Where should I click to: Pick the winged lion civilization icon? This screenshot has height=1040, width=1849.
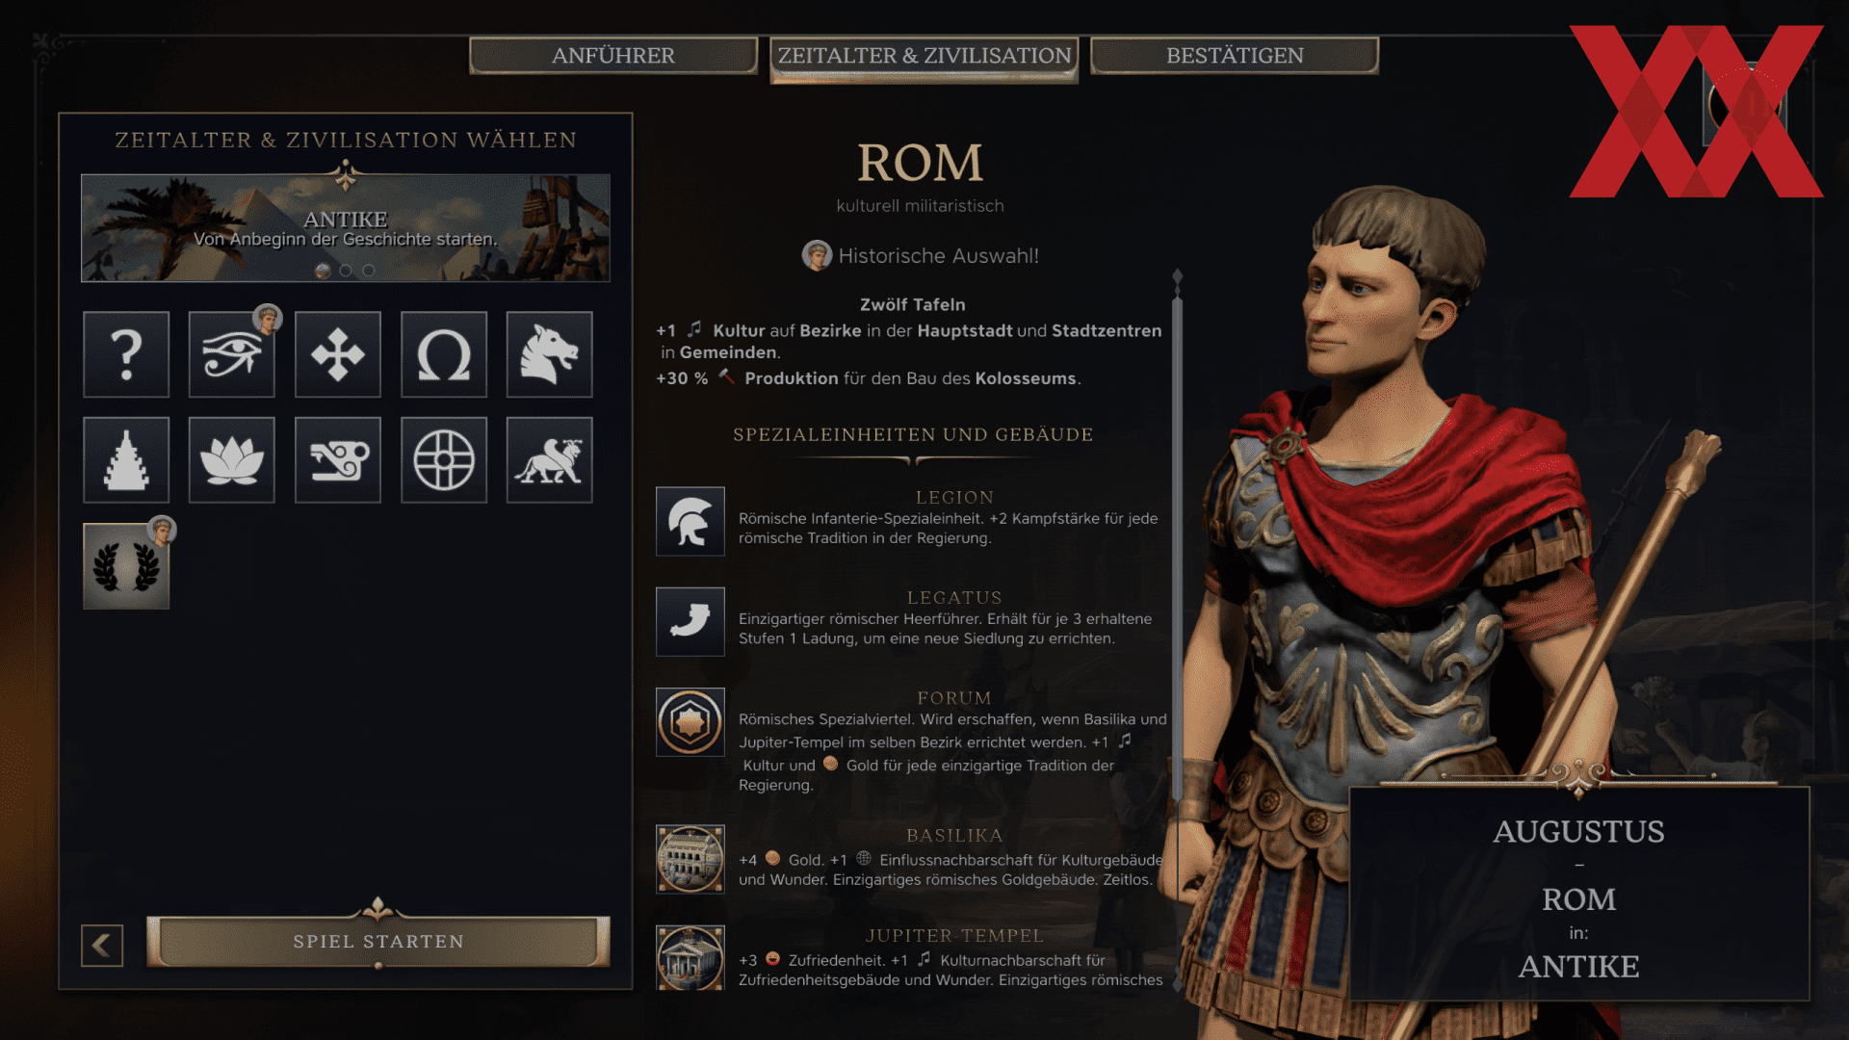(x=550, y=460)
